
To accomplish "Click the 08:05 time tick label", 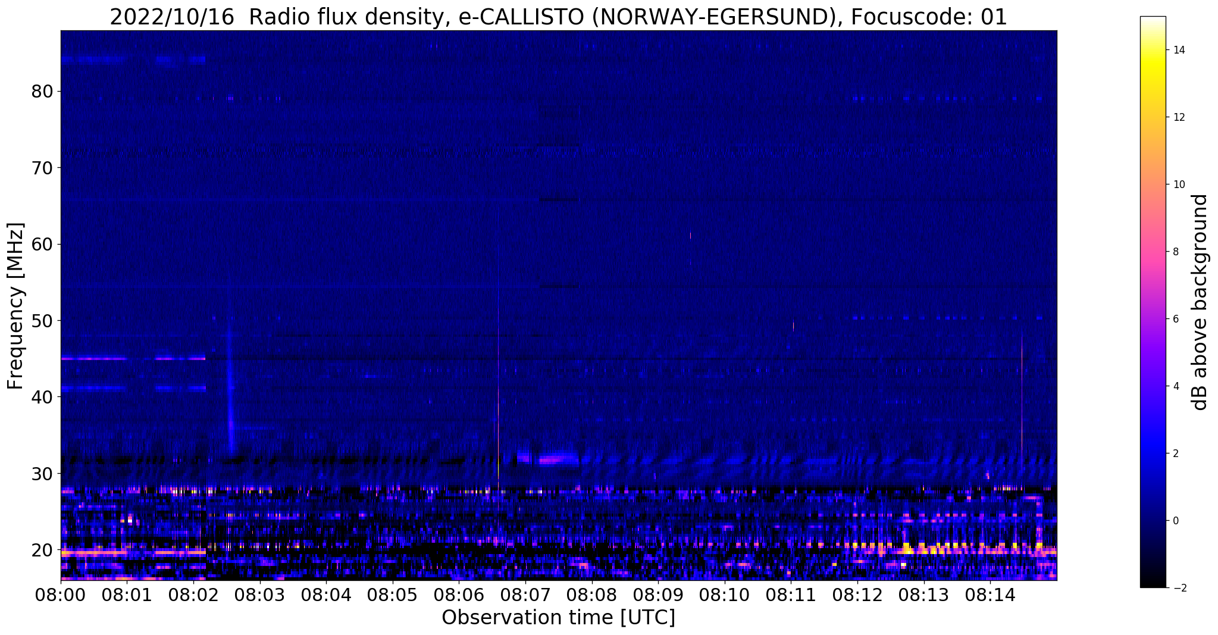I will 393,595.
